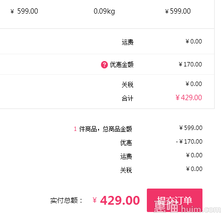Click the 合计 label

tap(128, 98)
